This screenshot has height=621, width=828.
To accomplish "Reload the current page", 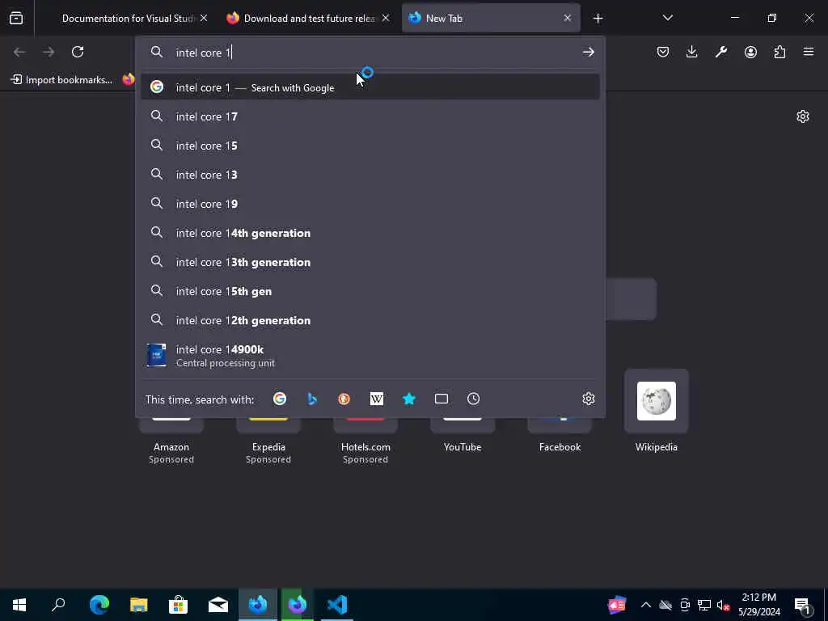I will (78, 52).
